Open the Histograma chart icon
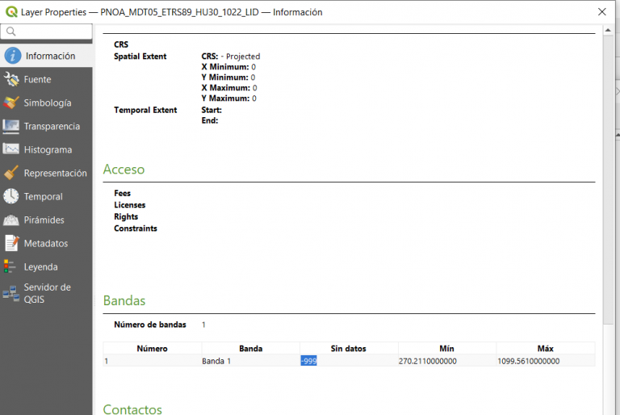Viewport: 620px width, 415px height. point(11,149)
